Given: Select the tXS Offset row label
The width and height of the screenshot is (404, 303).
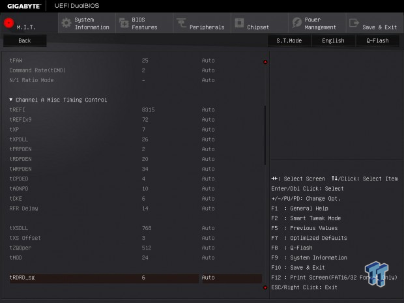Looking at the screenshot, I should pyautogui.click(x=25, y=238).
